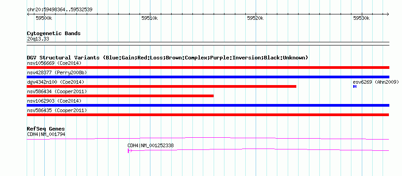Click the red dgv4342n100 variant bar
This screenshot has height=176, width=402.
162,86
